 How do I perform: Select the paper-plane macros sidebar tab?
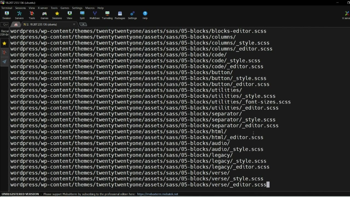[4, 62]
